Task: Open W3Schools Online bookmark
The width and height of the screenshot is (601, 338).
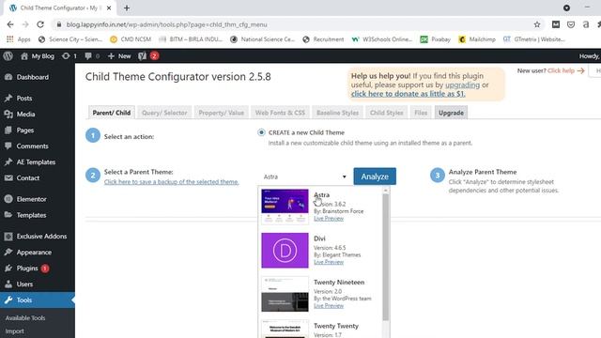Action: tap(382, 39)
